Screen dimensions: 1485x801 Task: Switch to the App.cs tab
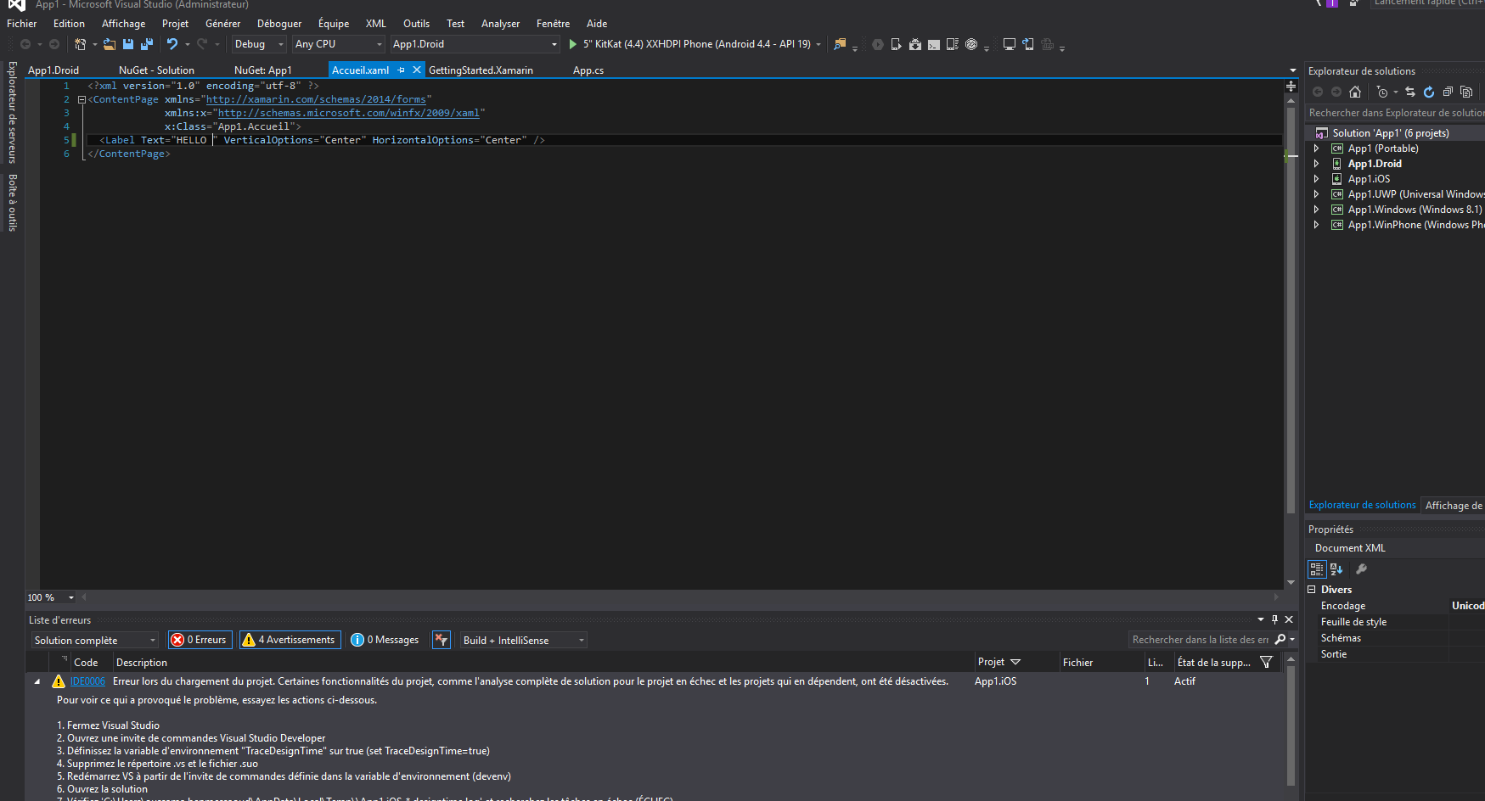588,70
